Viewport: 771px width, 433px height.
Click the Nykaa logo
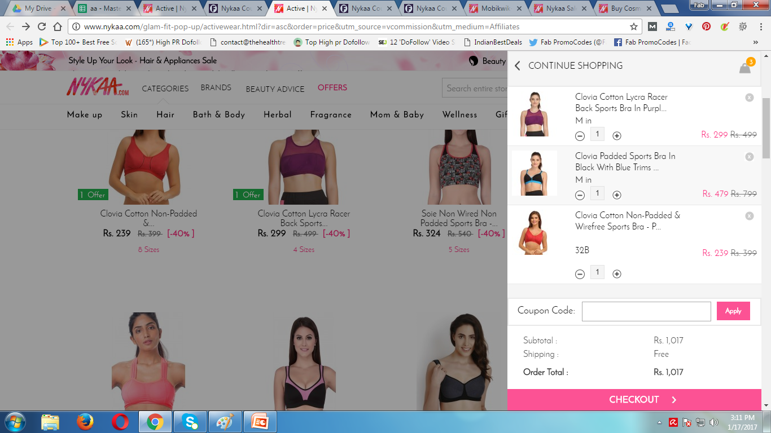98,87
